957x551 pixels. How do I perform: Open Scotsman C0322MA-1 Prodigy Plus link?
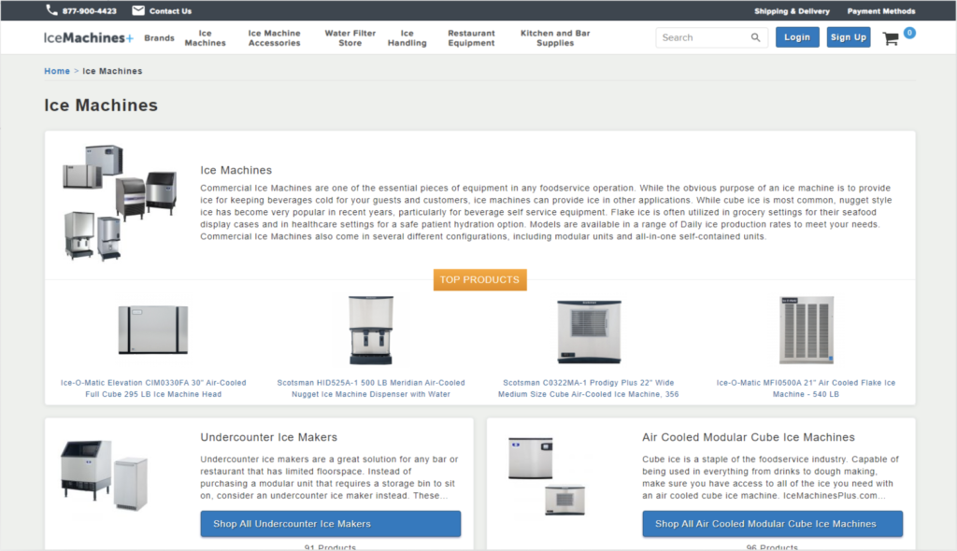[589, 389]
